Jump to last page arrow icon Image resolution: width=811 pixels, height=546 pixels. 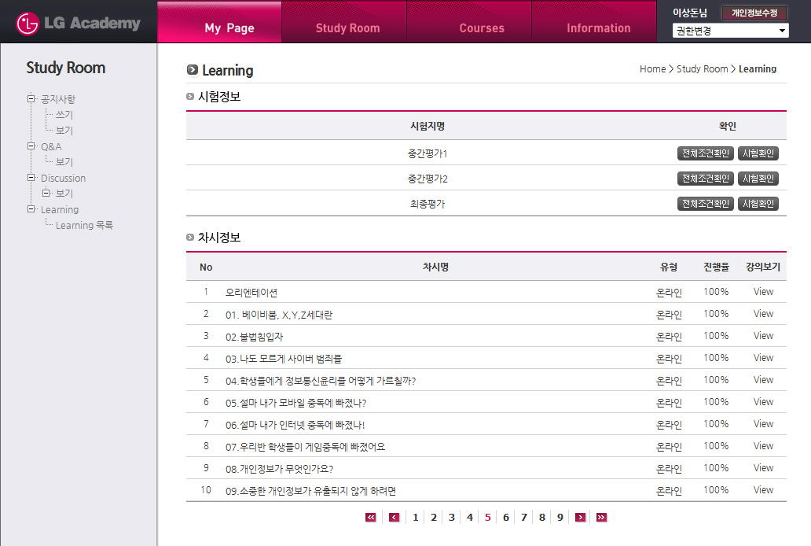click(x=601, y=518)
